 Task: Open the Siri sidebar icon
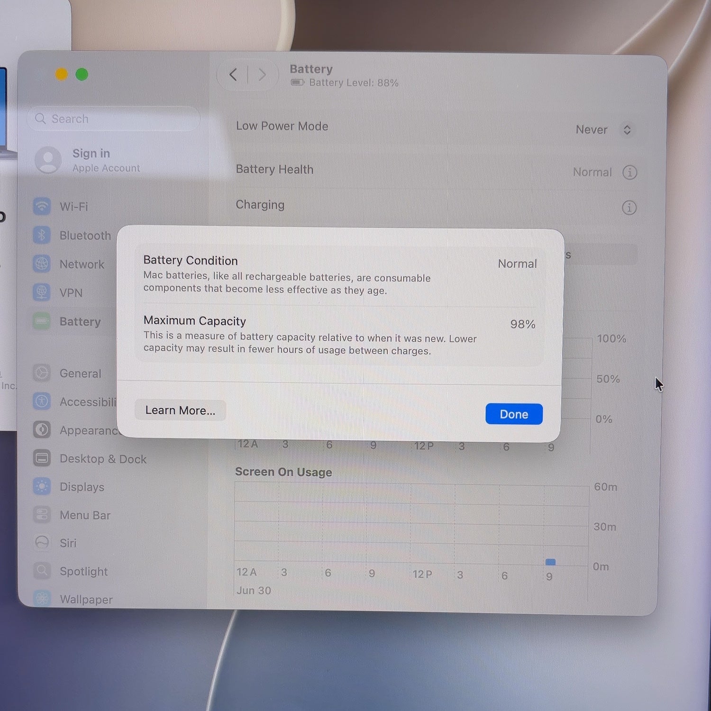pos(42,542)
